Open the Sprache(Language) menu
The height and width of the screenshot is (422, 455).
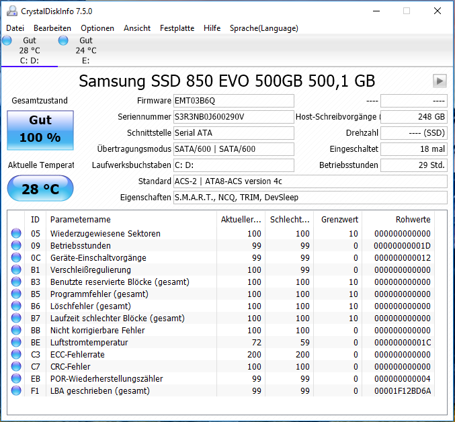point(263,28)
